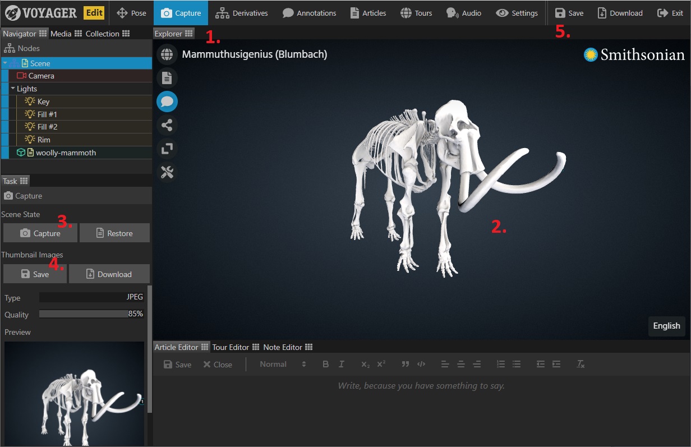Click the Navigator panel grid icon

pyautogui.click(x=43, y=34)
